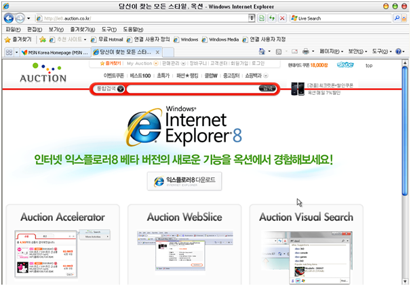The height and width of the screenshot is (286, 411).
Task: Open the 연결 사용자 지정 favorites link
Action: 264,39
